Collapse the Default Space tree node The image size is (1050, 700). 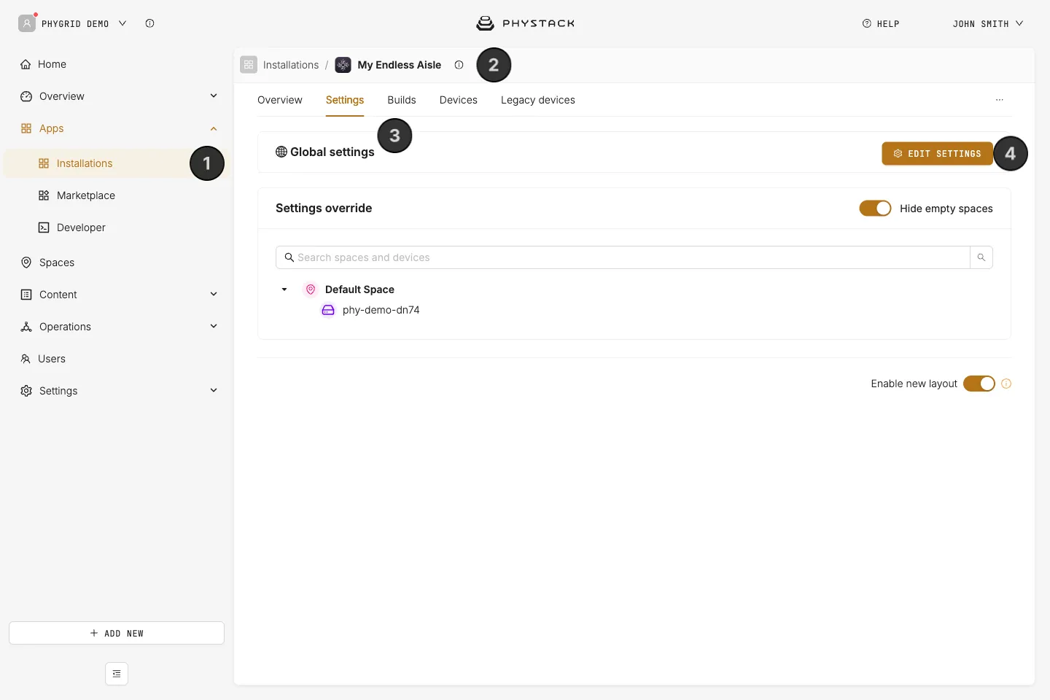point(284,289)
